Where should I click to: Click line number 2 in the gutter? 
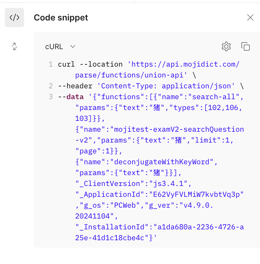[x=51, y=86]
